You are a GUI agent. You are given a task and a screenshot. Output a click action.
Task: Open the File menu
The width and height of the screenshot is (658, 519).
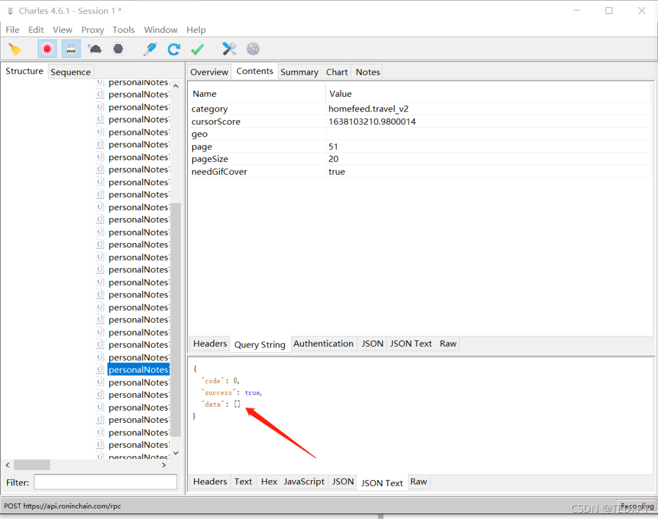pos(12,30)
